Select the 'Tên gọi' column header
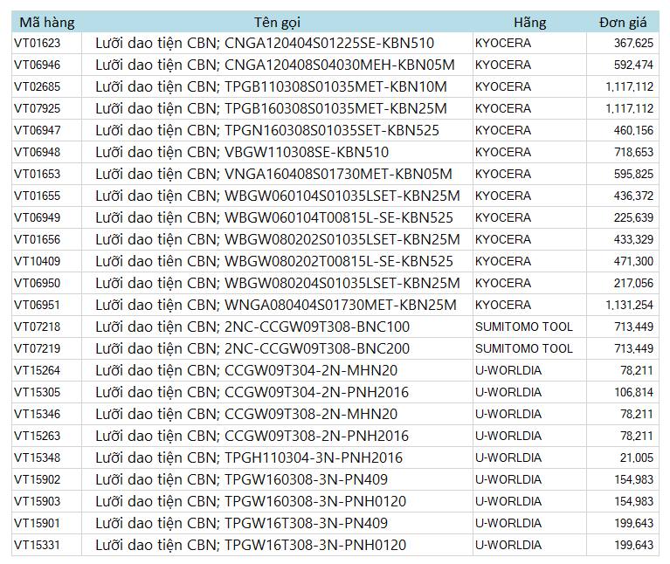Screen dimensions: 670x564 [x=277, y=22]
